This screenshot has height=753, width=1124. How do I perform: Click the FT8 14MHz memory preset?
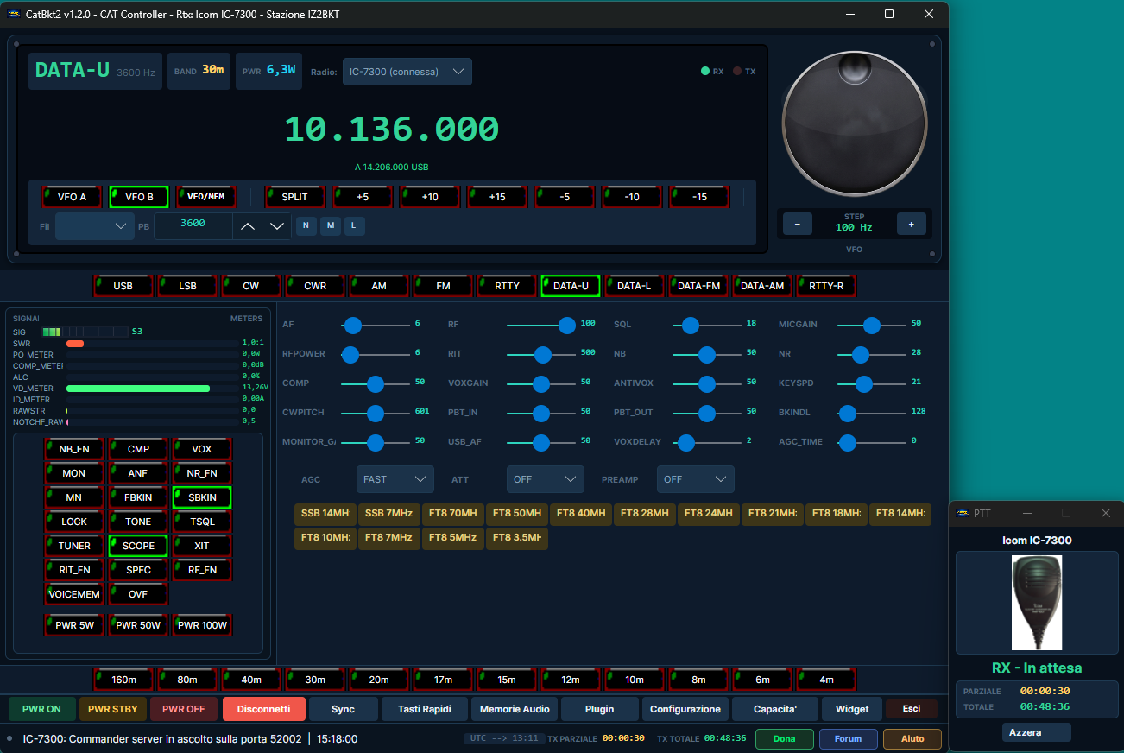(900, 514)
